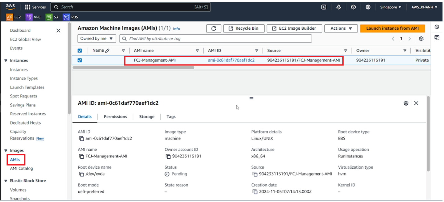444x202 pixels.
Task: Open the RDS shortcut in favorites bar
Action: [x=71, y=17]
